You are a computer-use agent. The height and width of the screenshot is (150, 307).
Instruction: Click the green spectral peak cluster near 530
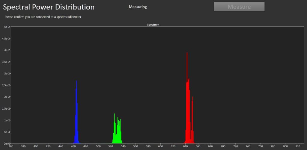click(x=117, y=129)
